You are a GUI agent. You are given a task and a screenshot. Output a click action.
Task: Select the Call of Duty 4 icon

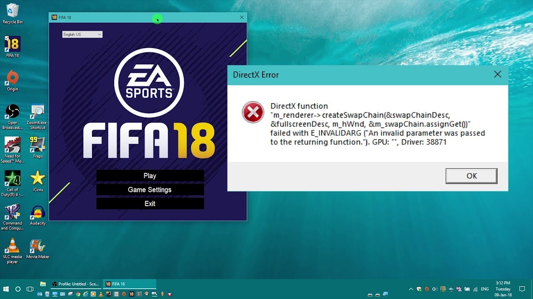[x=12, y=183]
